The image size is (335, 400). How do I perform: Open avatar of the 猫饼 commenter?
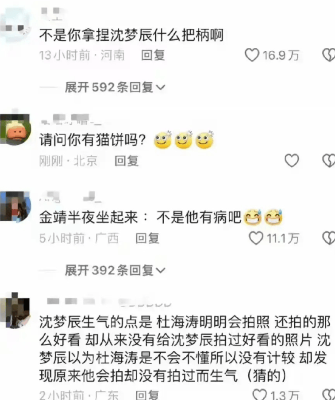[x=15, y=129]
